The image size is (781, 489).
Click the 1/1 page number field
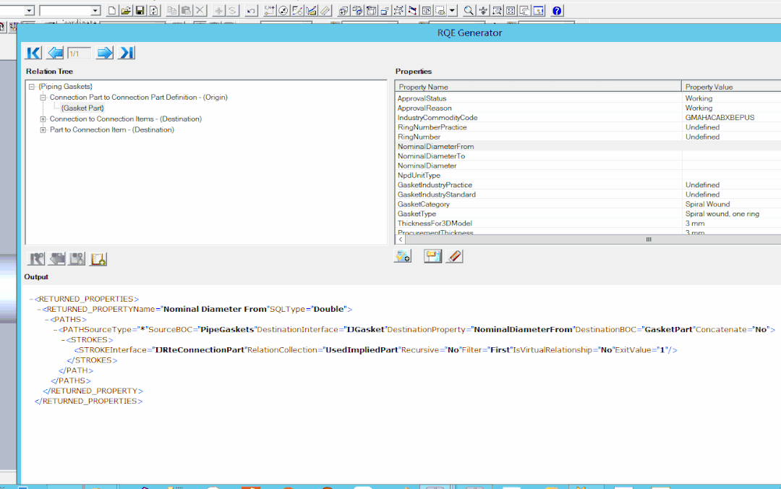pyautogui.click(x=80, y=54)
